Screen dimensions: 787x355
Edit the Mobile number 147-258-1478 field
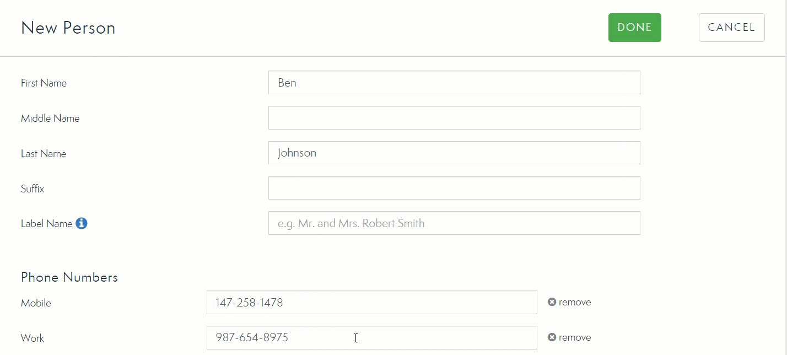(x=371, y=303)
